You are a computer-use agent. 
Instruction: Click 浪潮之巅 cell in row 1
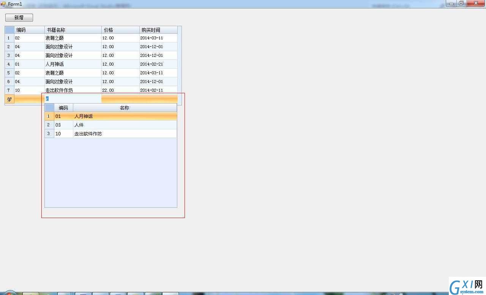[73, 38]
